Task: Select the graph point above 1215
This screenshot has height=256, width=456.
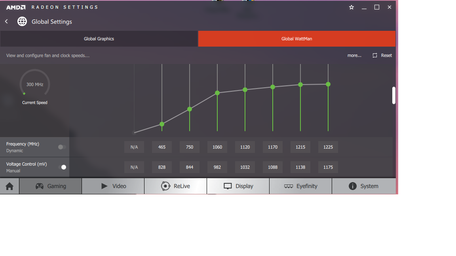Action: pos(300,85)
